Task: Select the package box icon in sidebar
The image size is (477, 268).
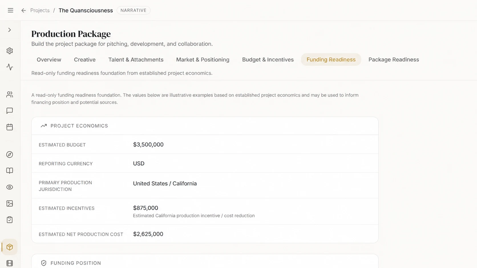Action: tap(10, 247)
